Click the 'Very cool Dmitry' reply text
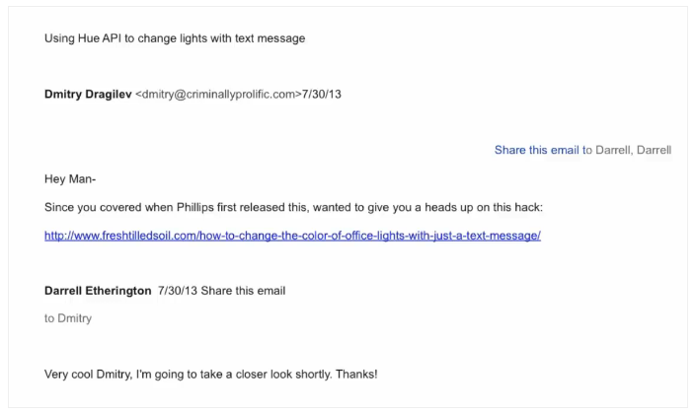The height and width of the screenshot is (414, 696). coord(211,375)
